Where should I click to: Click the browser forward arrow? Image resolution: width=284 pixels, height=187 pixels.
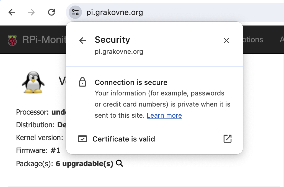tap(32, 12)
